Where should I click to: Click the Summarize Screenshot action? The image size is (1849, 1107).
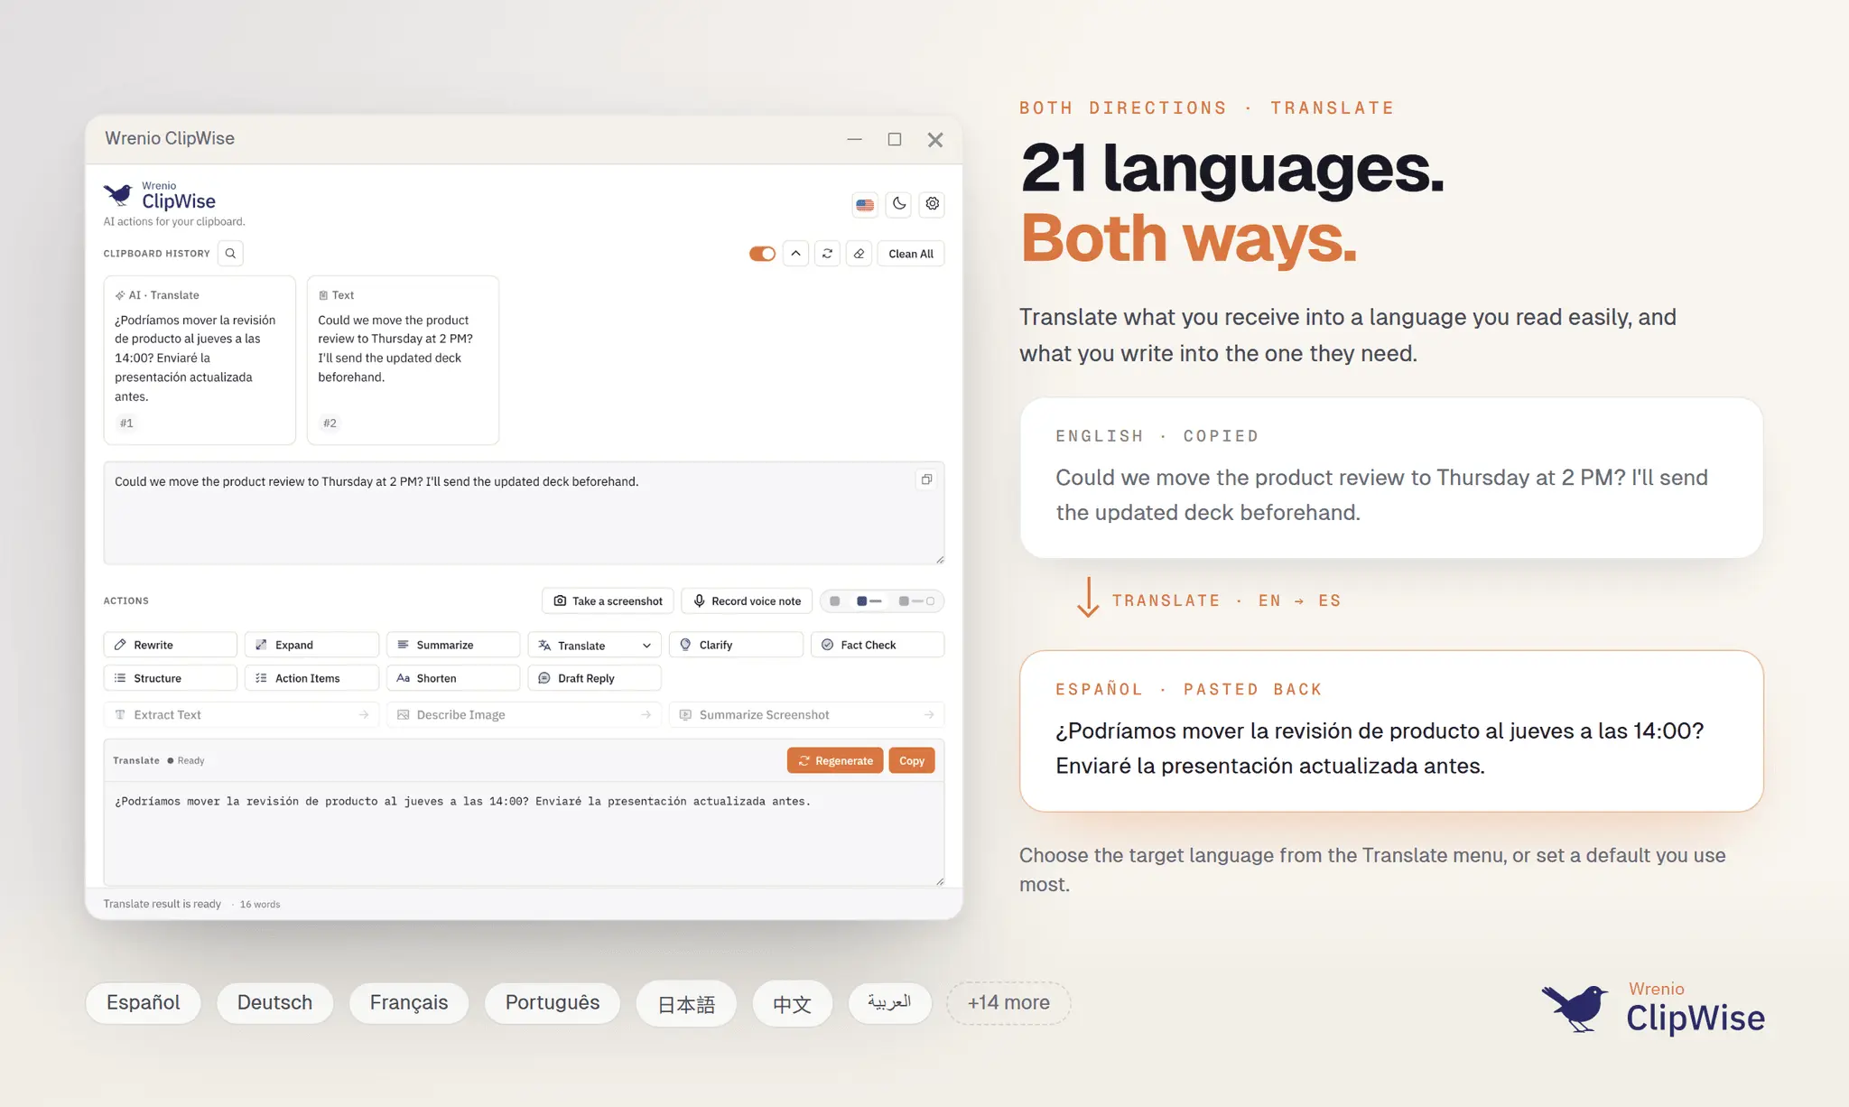806,715
